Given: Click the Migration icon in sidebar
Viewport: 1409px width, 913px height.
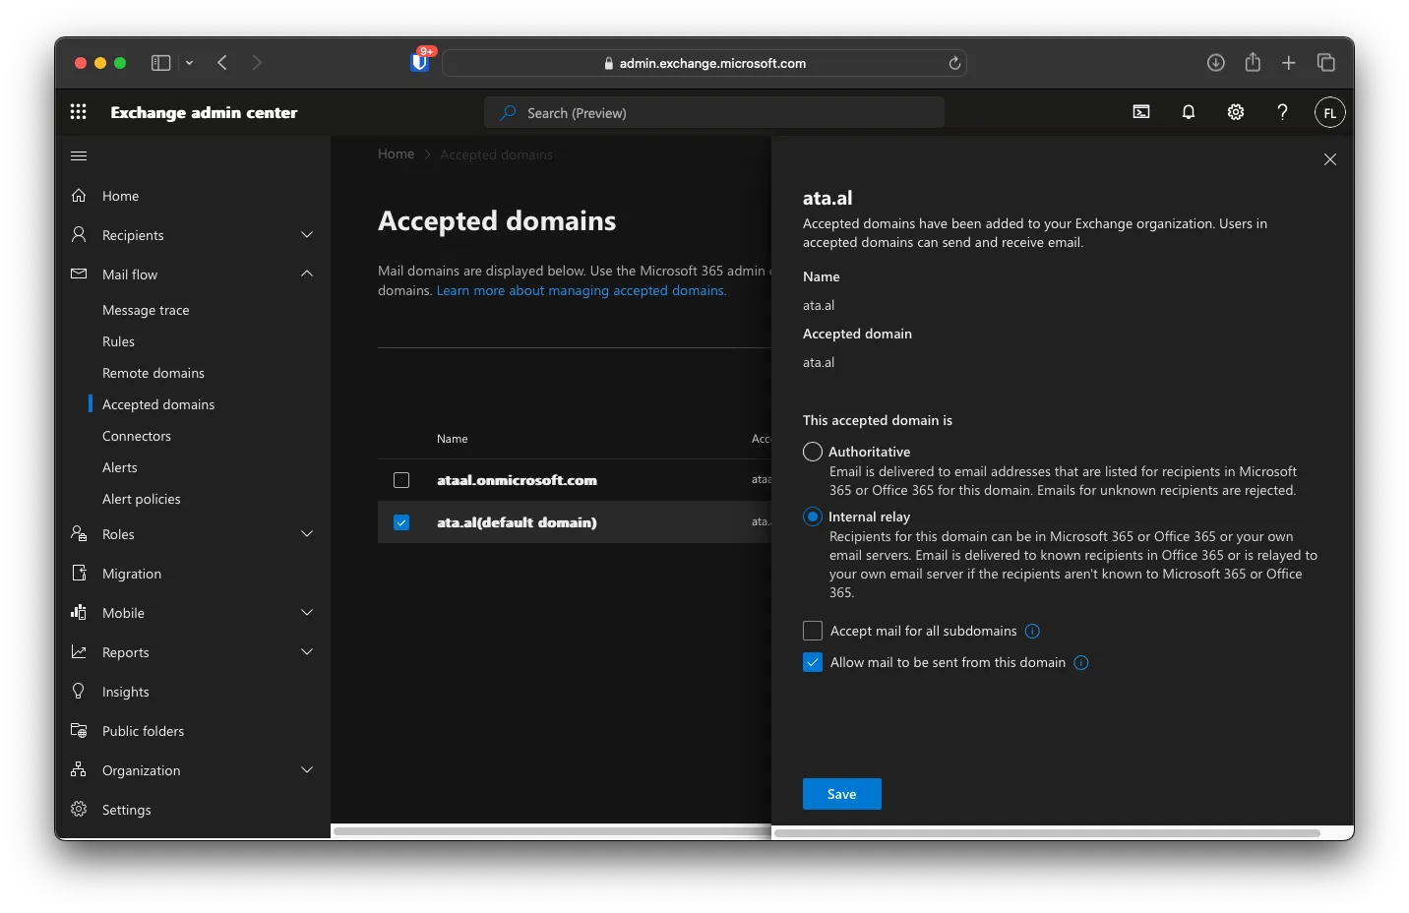Looking at the screenshot, I should coord(79,573).
